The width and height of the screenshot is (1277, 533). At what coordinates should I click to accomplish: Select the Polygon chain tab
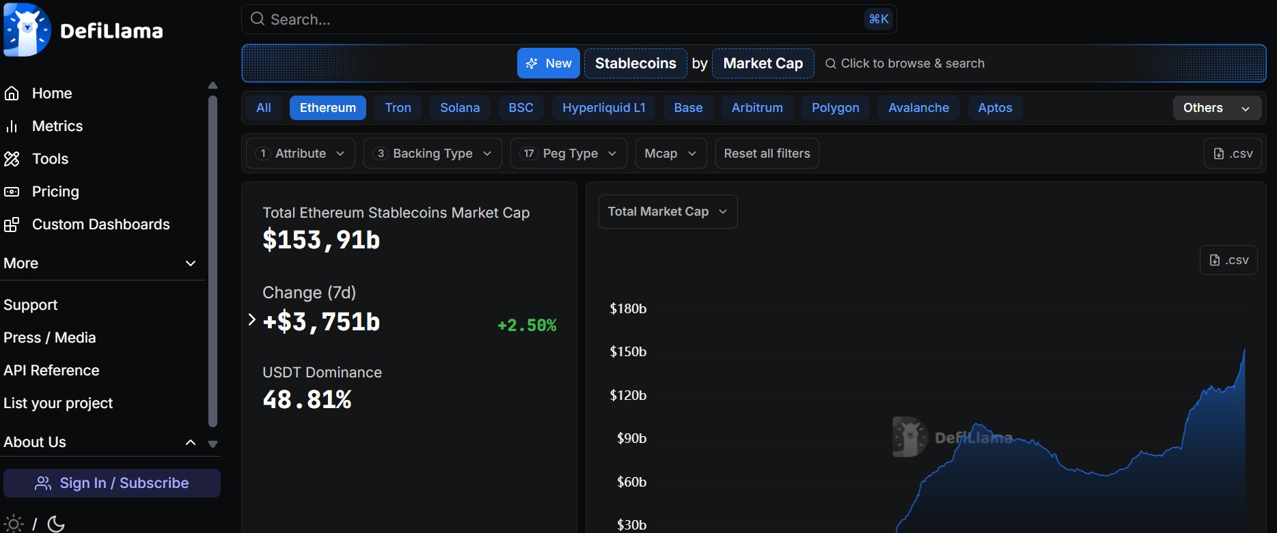pyautogui.click(x=836, y=108)
